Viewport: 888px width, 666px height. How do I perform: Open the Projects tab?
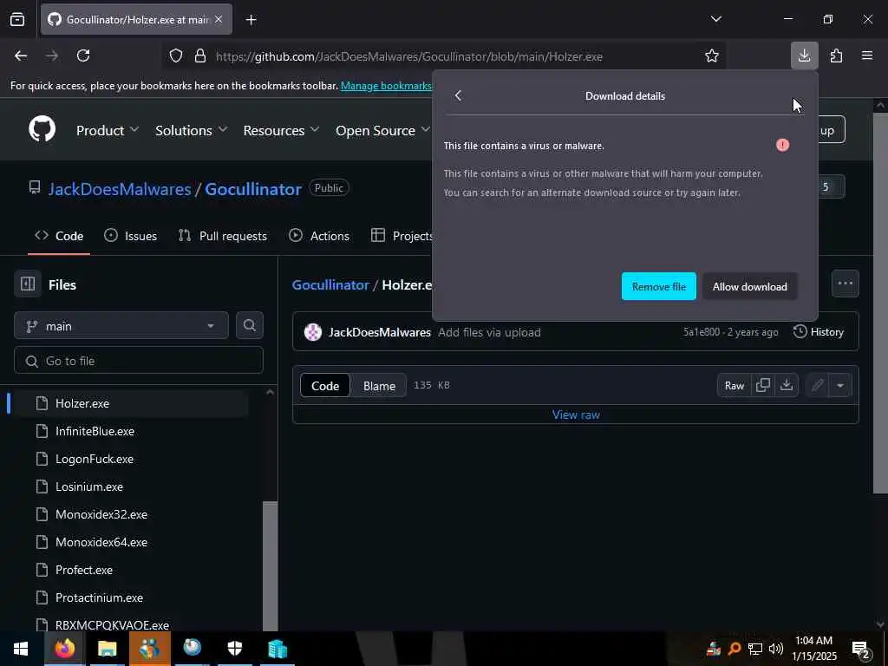click(401, 236)
